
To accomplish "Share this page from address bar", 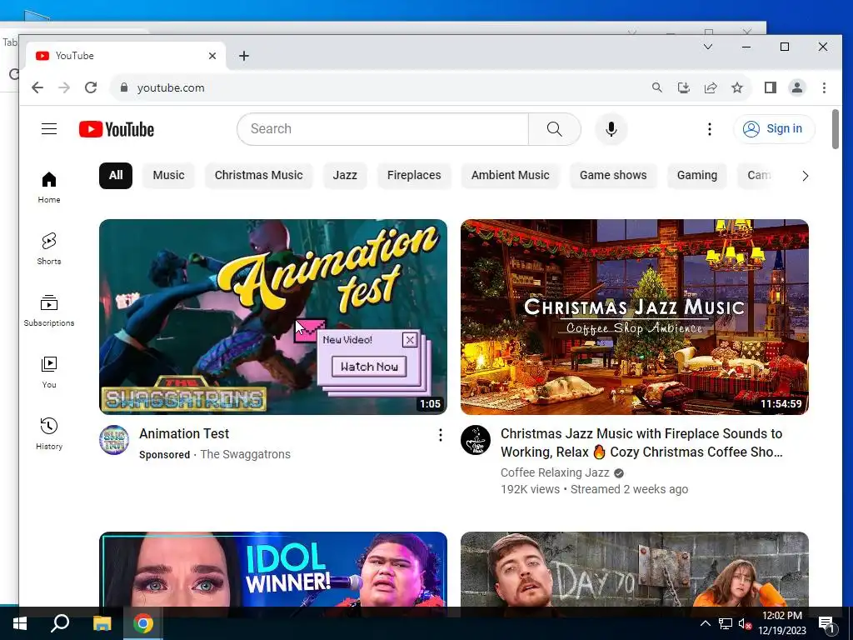I will pos(711,87).
